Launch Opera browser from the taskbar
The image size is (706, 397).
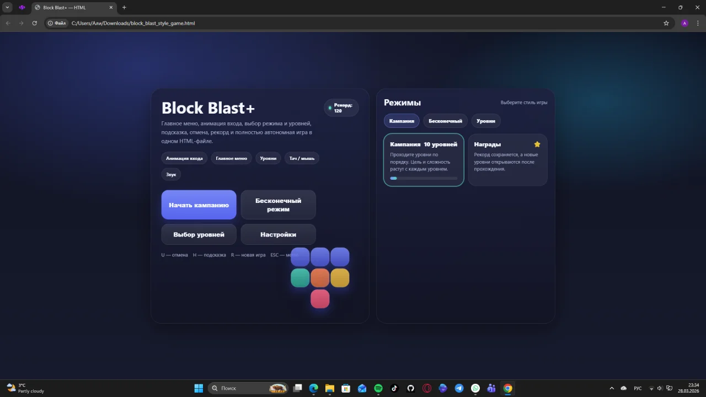427,388
